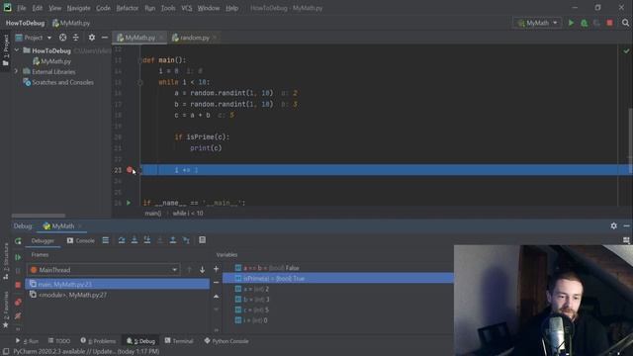
Task: Open the Python Console tool window
Action: [x=226, y=341]
